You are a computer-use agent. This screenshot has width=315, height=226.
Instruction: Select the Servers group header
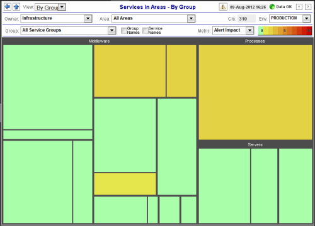255,144
